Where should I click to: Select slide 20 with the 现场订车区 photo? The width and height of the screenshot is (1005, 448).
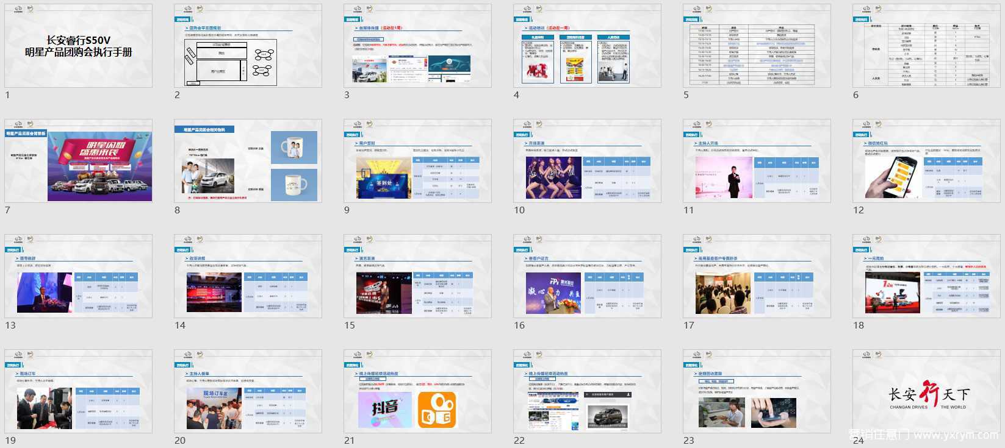tap(248, 391)
